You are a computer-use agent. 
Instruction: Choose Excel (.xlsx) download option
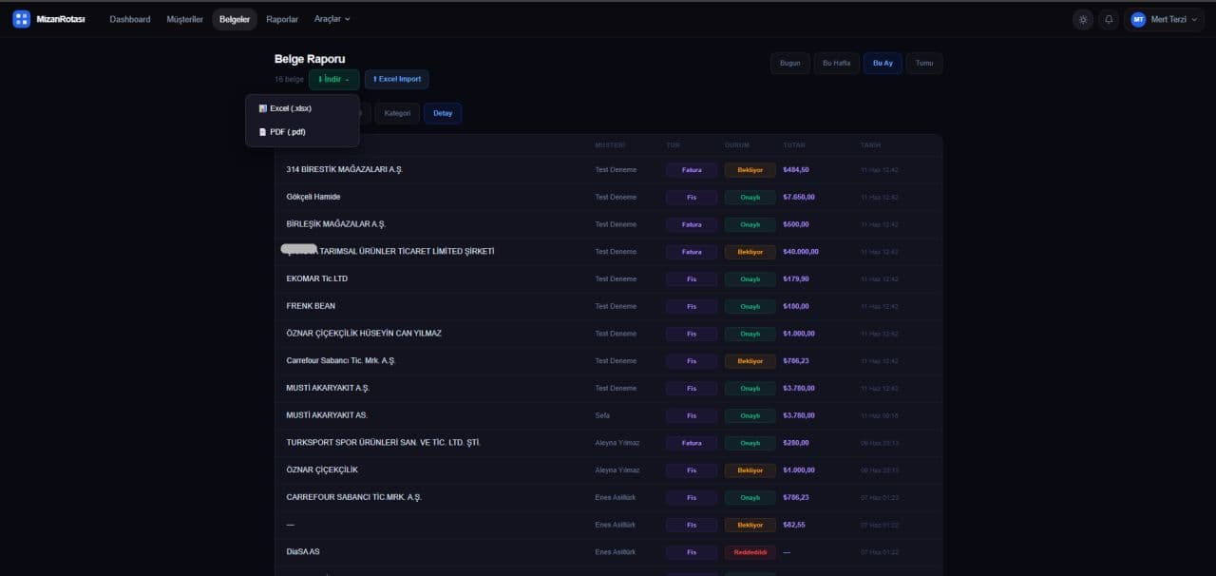pyautogui.click(x=302, y=108)
